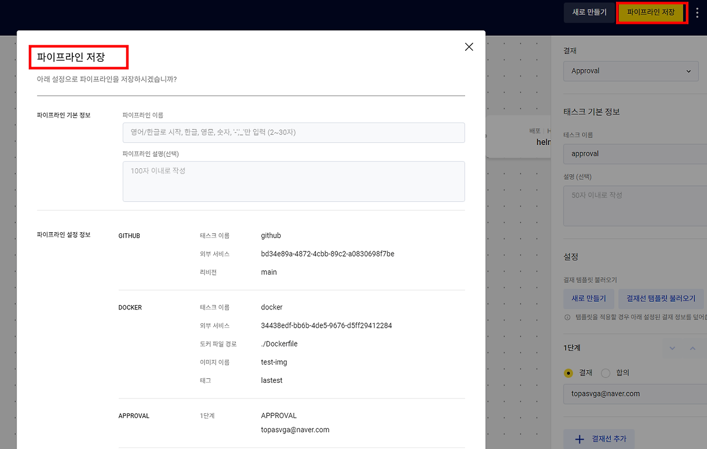Viewport: 707px width, 449px height.
Task: Focus the 파이프라인 이름 input field
Action: click(294, 132)
